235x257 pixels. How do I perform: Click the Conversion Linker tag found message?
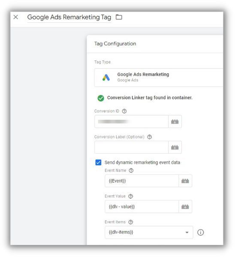150,98
